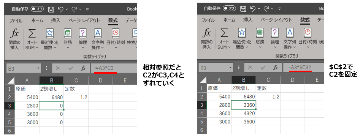
Task: Open Redo history dropdown arrow, right window
Action: click(x=272, y=9)
